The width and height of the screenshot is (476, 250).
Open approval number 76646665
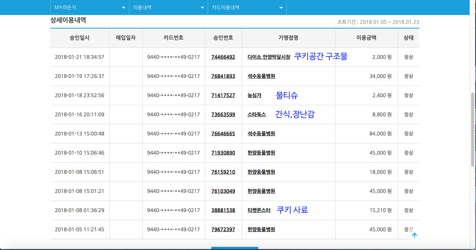(x=223, y=134)
